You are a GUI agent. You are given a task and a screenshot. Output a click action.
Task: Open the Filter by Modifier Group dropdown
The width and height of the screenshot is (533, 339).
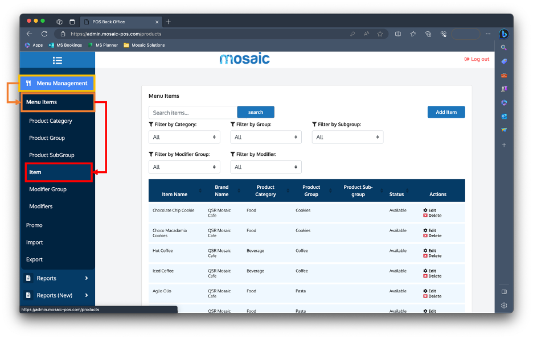tap(184, 167)
